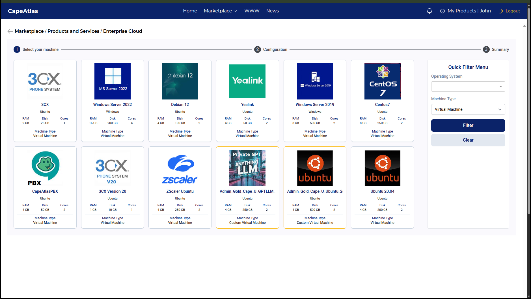
Task: Select the 3CX Phone System logo
Action: coord(45,81)
